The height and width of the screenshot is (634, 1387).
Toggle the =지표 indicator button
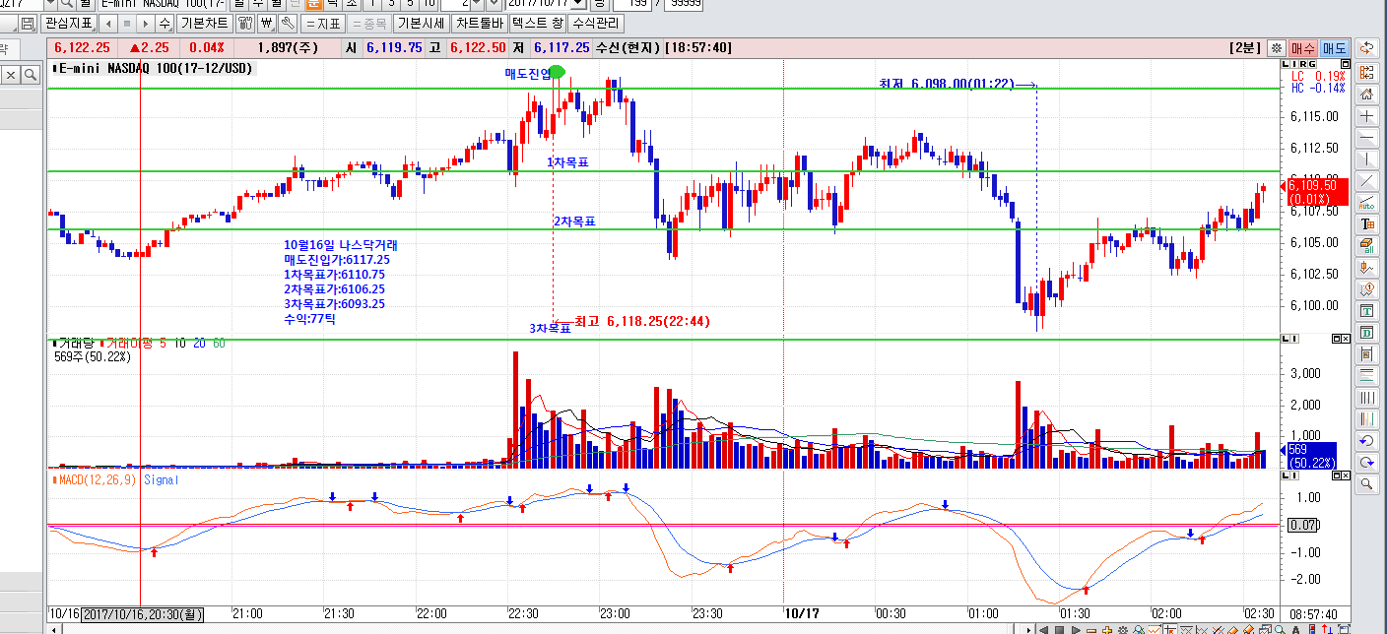(x=322, y=23)
